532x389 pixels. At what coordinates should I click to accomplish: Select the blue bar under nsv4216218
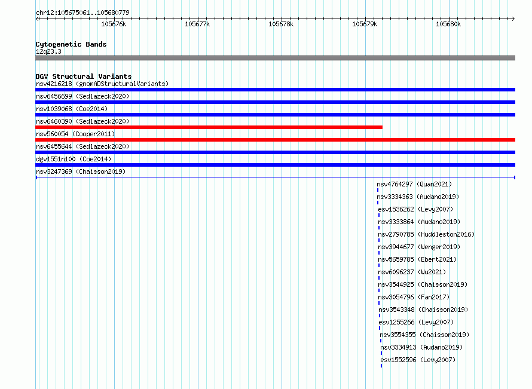[275, 90]
